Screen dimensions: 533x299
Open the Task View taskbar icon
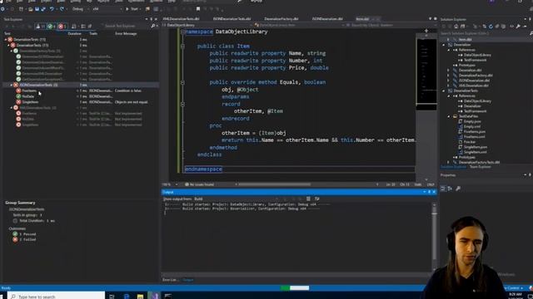click(x=112, y=296)
